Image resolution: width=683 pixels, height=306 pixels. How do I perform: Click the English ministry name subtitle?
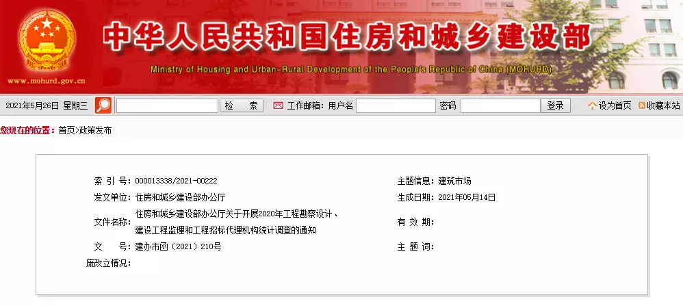click(351, 69)
